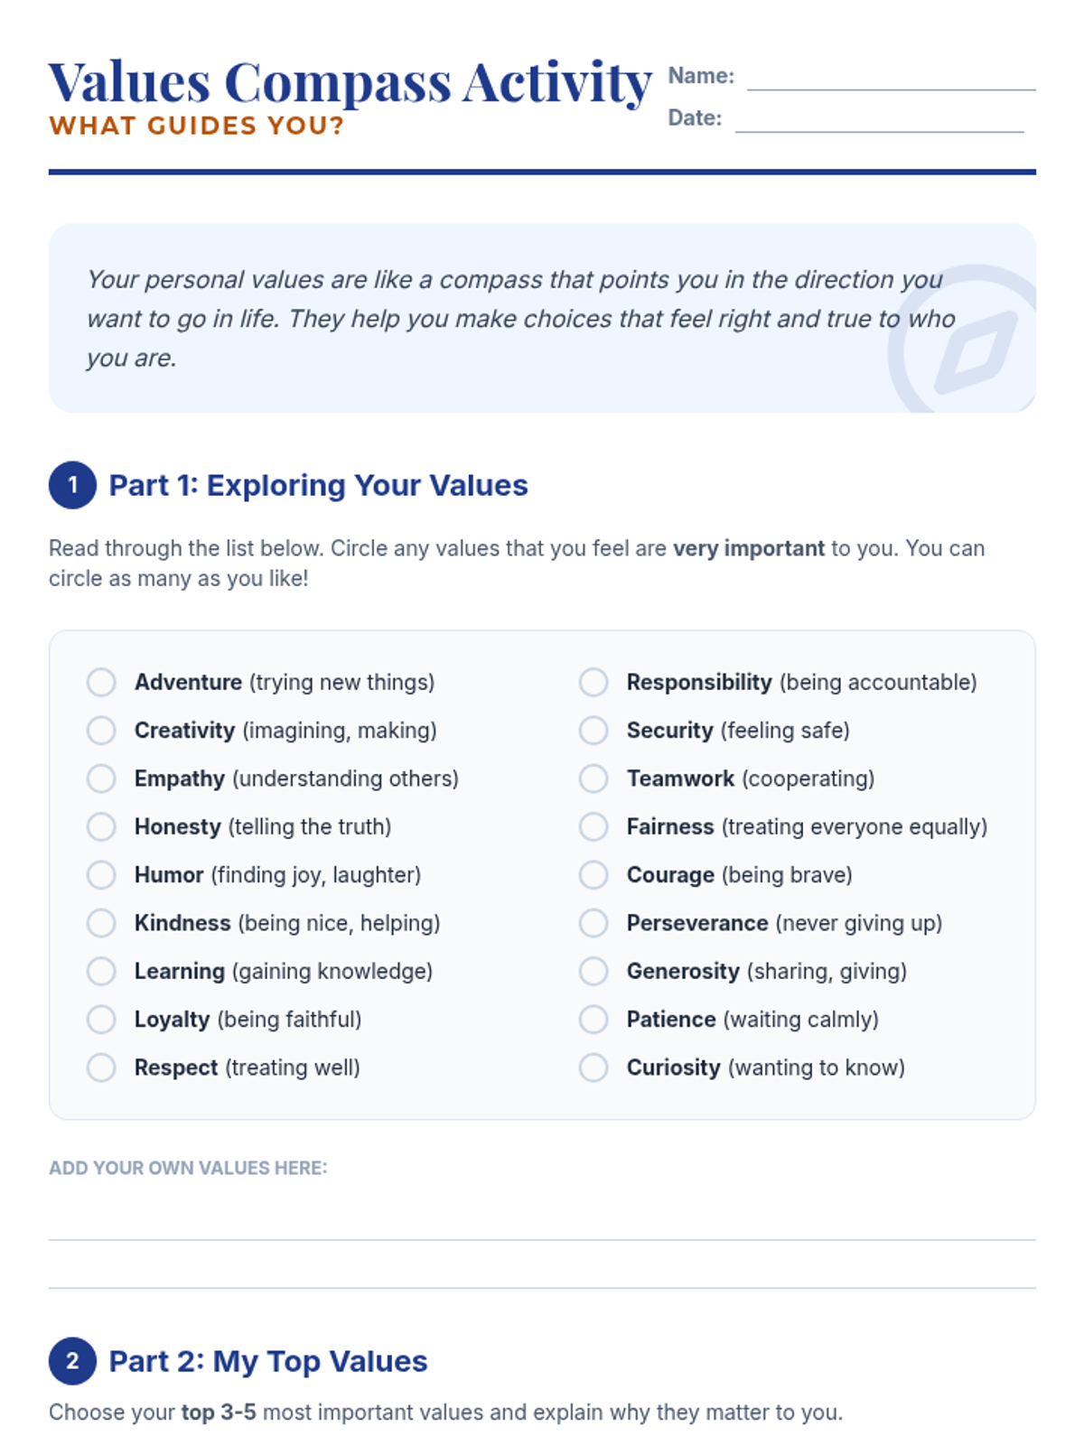Click the Date input line

click(879, 122)
